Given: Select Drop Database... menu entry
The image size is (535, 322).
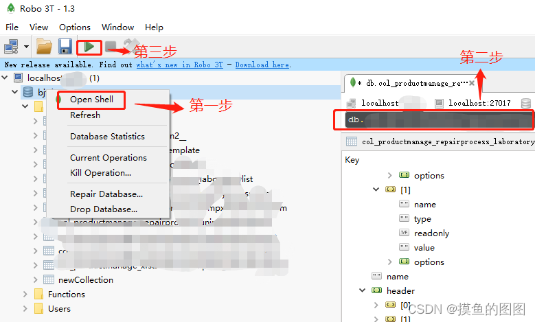Looking at the screenshot, I should tap(104, 209).
